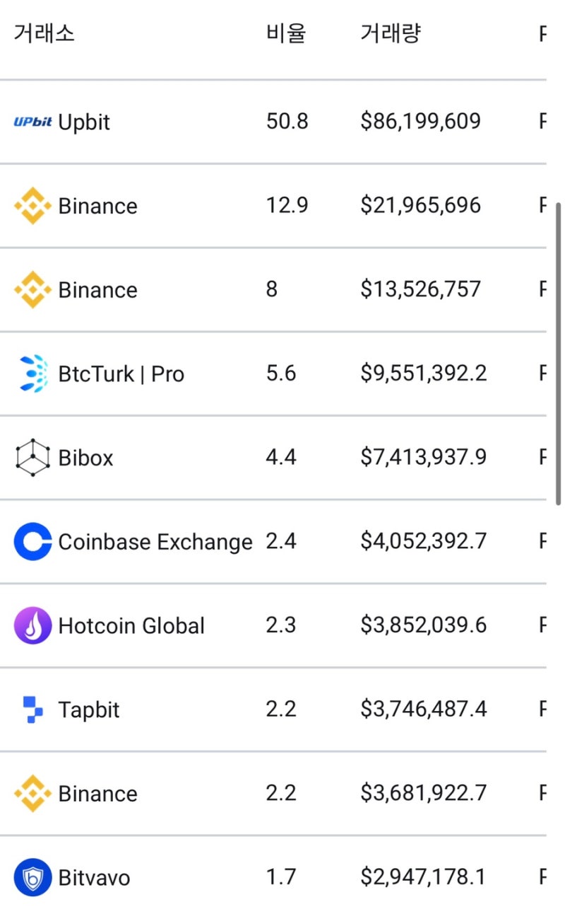
Task: Open the Coinbase Exchange name link
Action: point(155,542)
